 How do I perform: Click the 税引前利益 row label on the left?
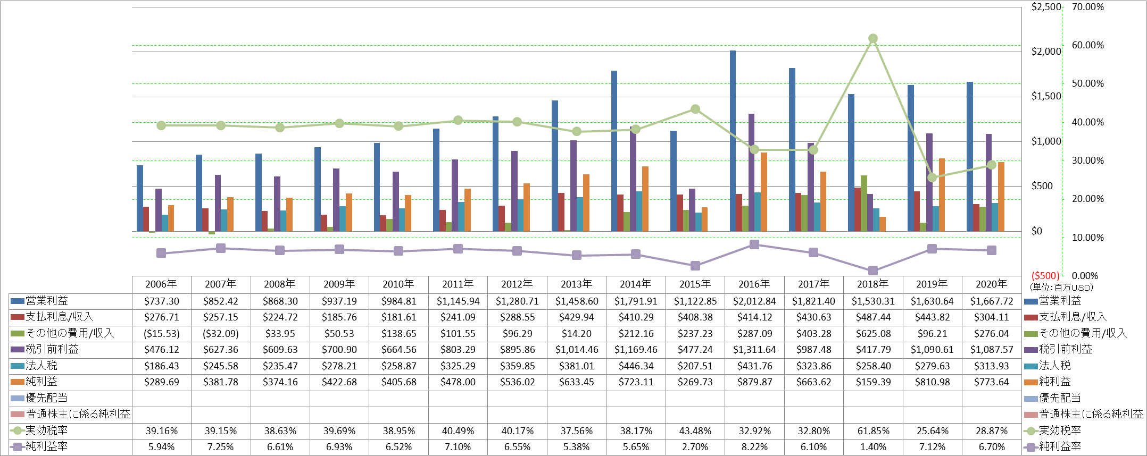52,349
